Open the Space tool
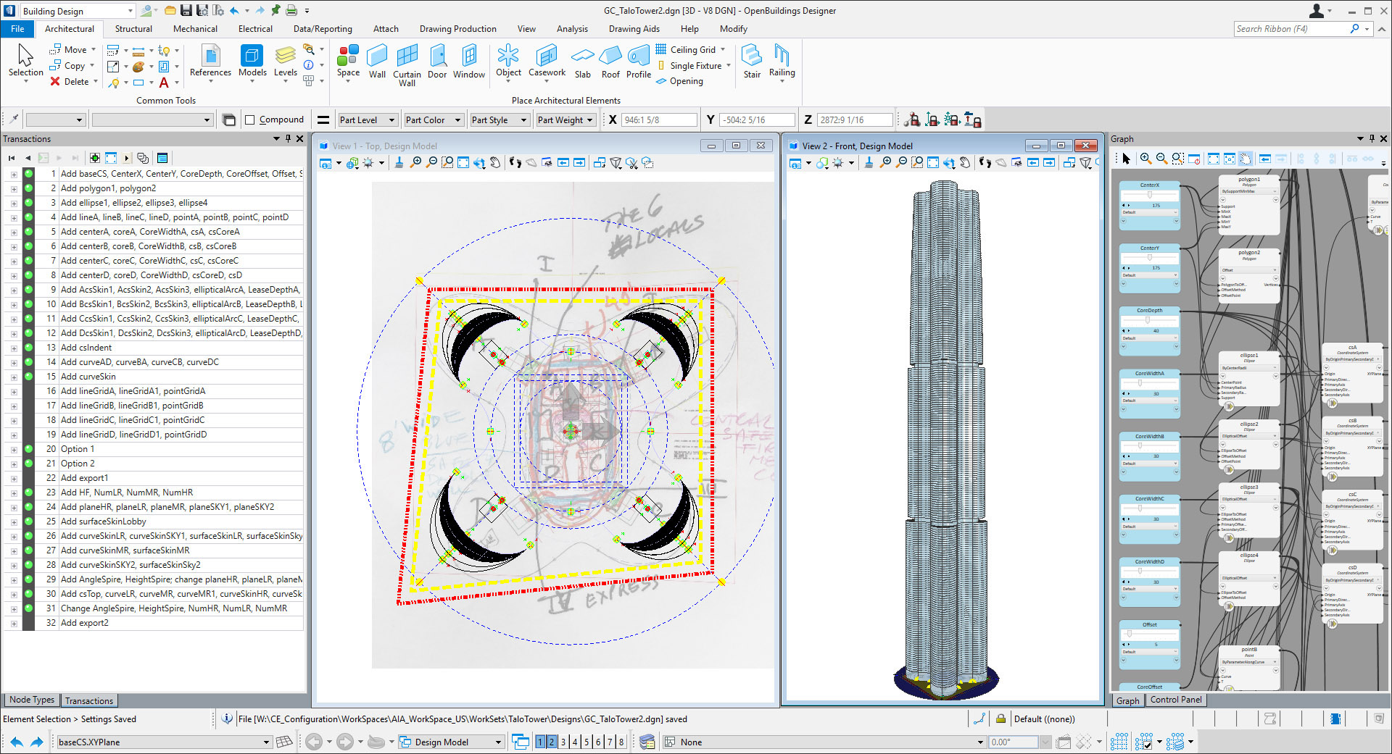The width and height of the screenshot is (1392, 754). coord(348,61)
